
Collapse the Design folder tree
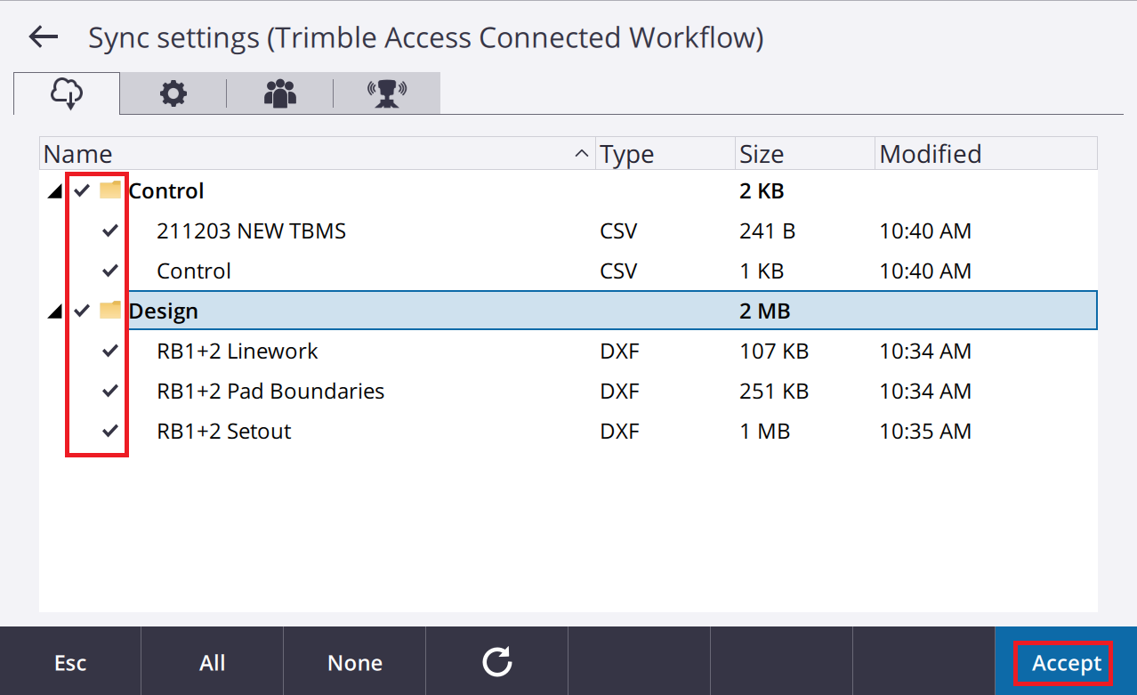tap(55, 311)
